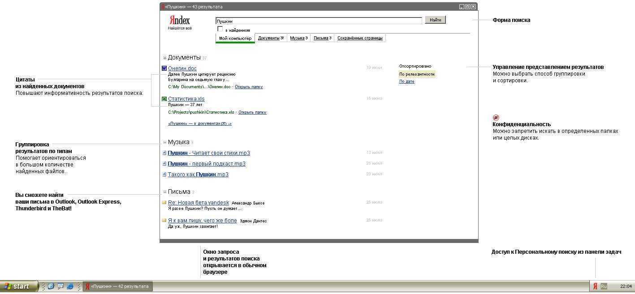Click the audio icon beside первый подкаст.mp3
The height and width of the screenshot is (294, 635).
[x=164, y=164]
